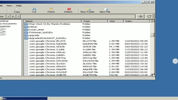The image size is (178, 100).
Task: Click the folder icon of TVWoman_byEGDy
Action: tap(26, 32)
